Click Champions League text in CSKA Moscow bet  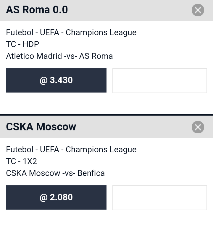[101, 150]
